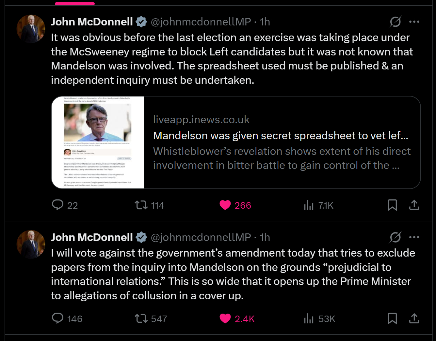436x341 pixels.
Task: Open the inews Mandelson article link card
Action: coord(281,142)
